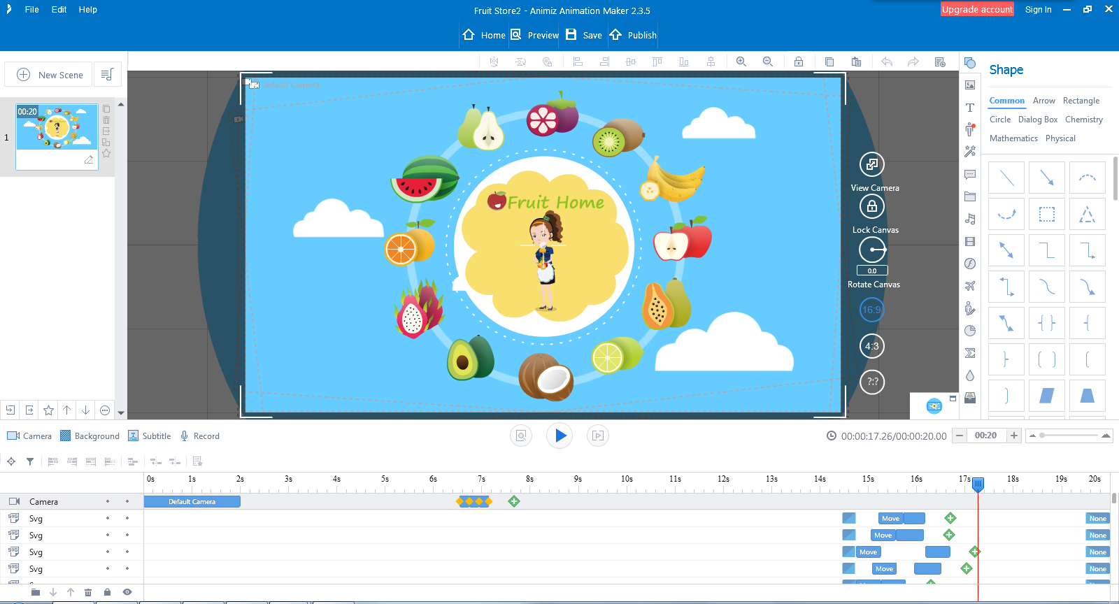
Task: Click Zoom In magnifier in canvas toolbar
Action: pos(741,62)
